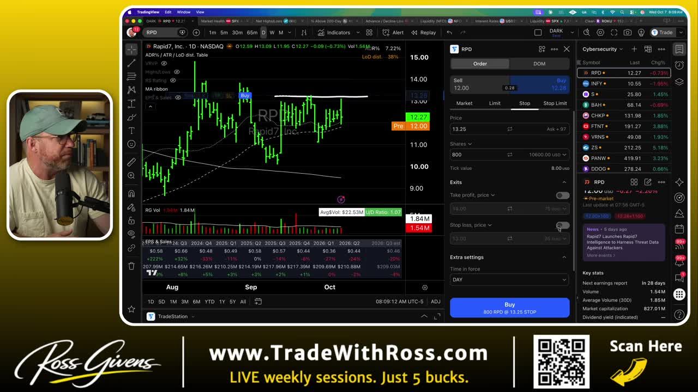Toggle the Stop loss switch on
Screen dimensions: 698x392
point(562,225)
